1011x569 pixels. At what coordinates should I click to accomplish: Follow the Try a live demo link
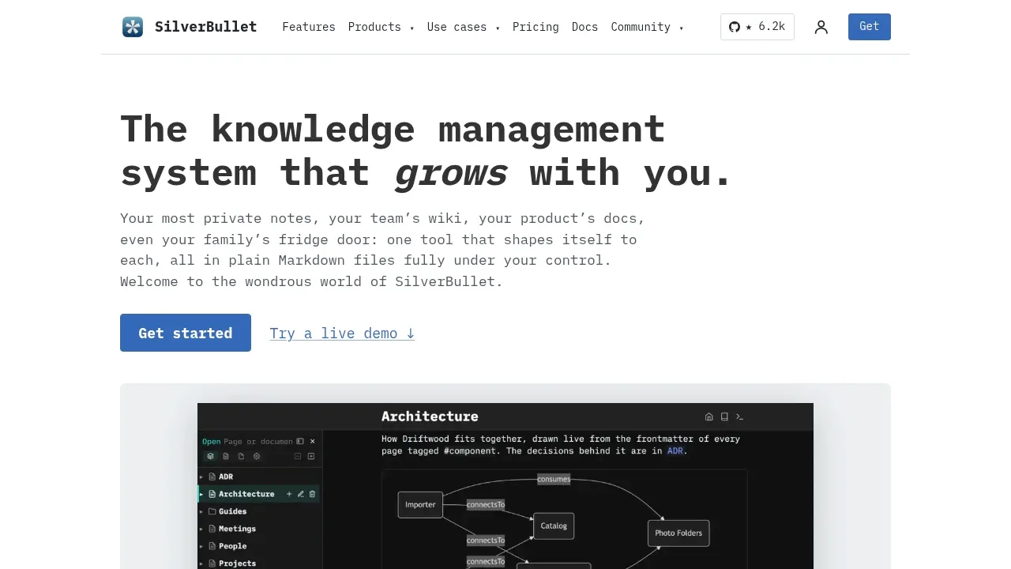pos(343,333)
